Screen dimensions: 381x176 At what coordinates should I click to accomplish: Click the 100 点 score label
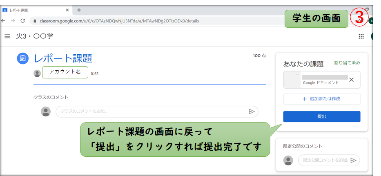259,56
